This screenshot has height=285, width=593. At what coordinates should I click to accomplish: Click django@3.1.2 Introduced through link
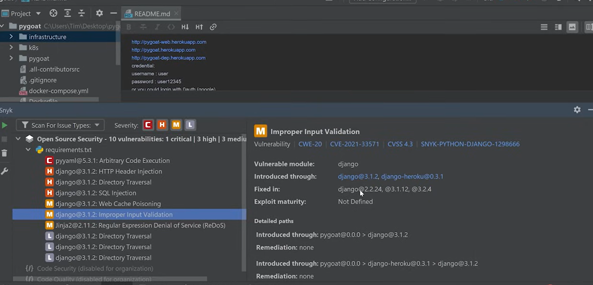358,177
